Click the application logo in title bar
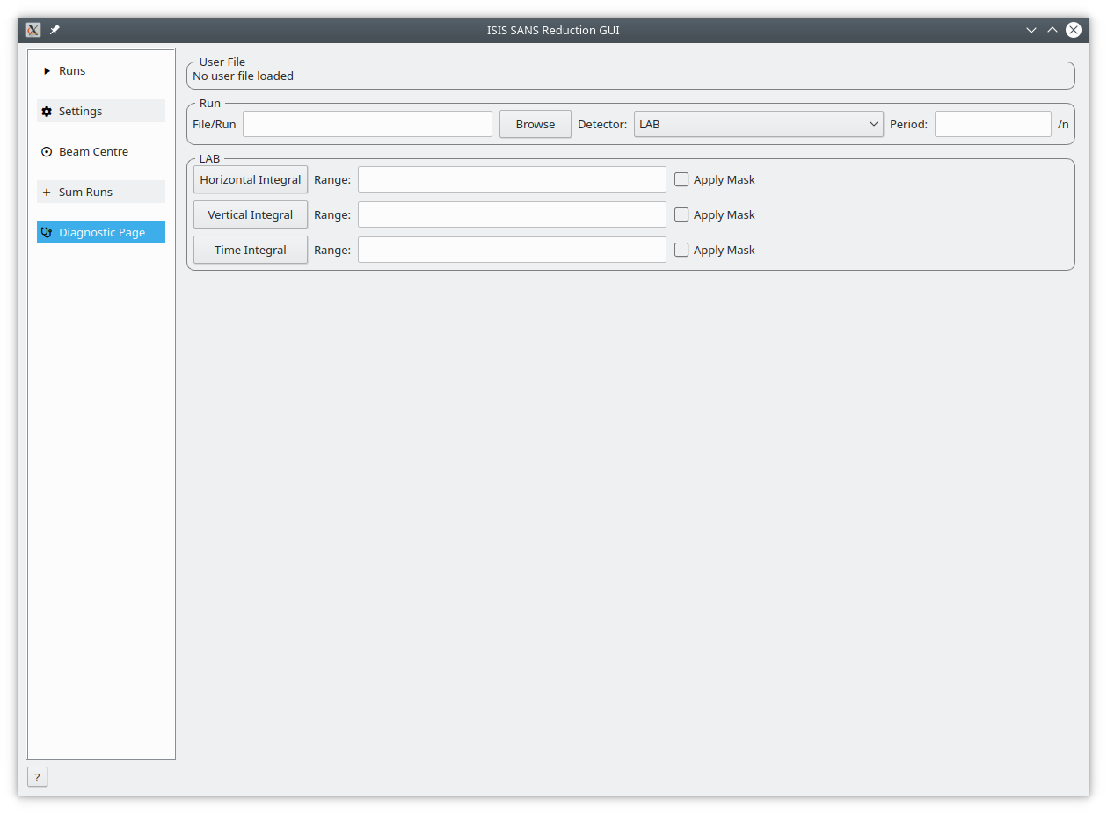Viewport: 1107px width, 814px height. tap(33, 30)
